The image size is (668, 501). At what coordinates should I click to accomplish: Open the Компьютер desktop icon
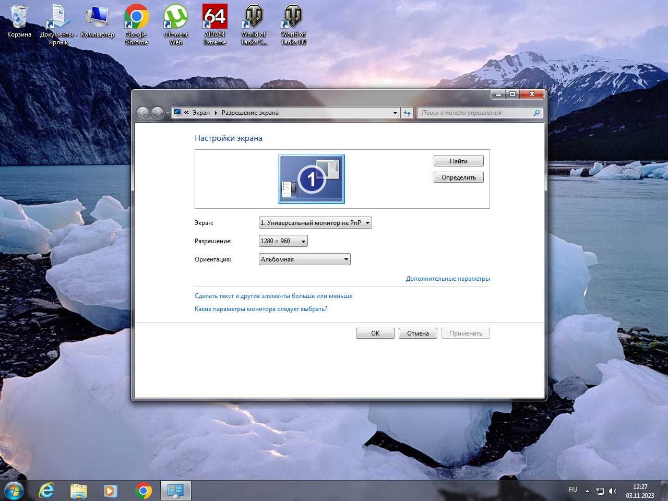pyautogui.click(x=98, y=22)
